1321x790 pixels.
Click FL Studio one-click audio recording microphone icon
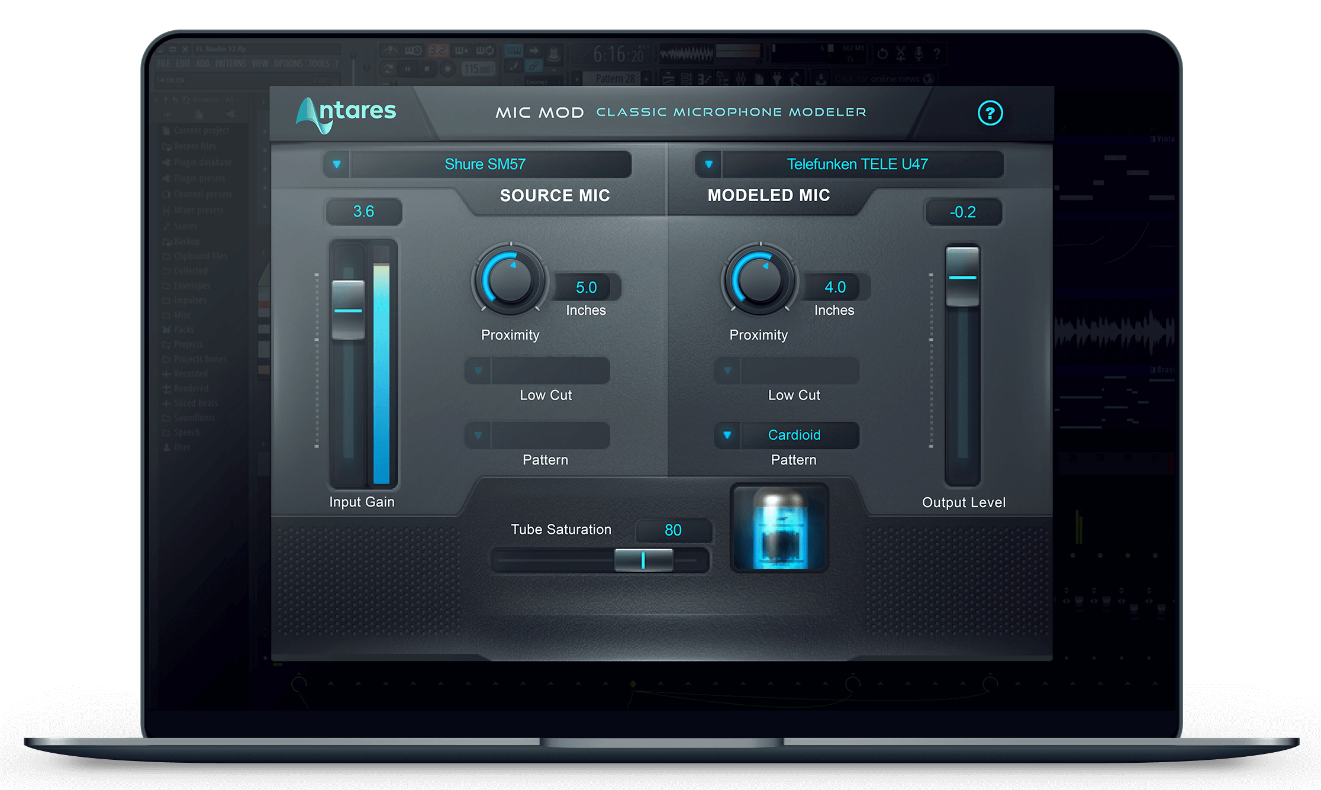click(919, 53)
